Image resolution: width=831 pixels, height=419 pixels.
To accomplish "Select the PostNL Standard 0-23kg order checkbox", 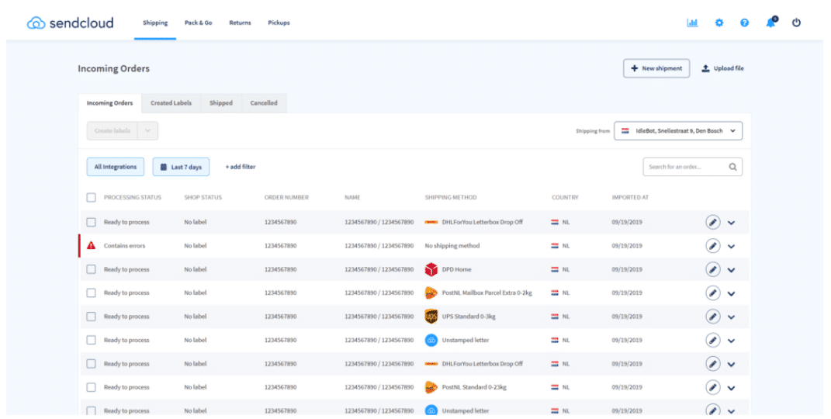I will point(91,387).
